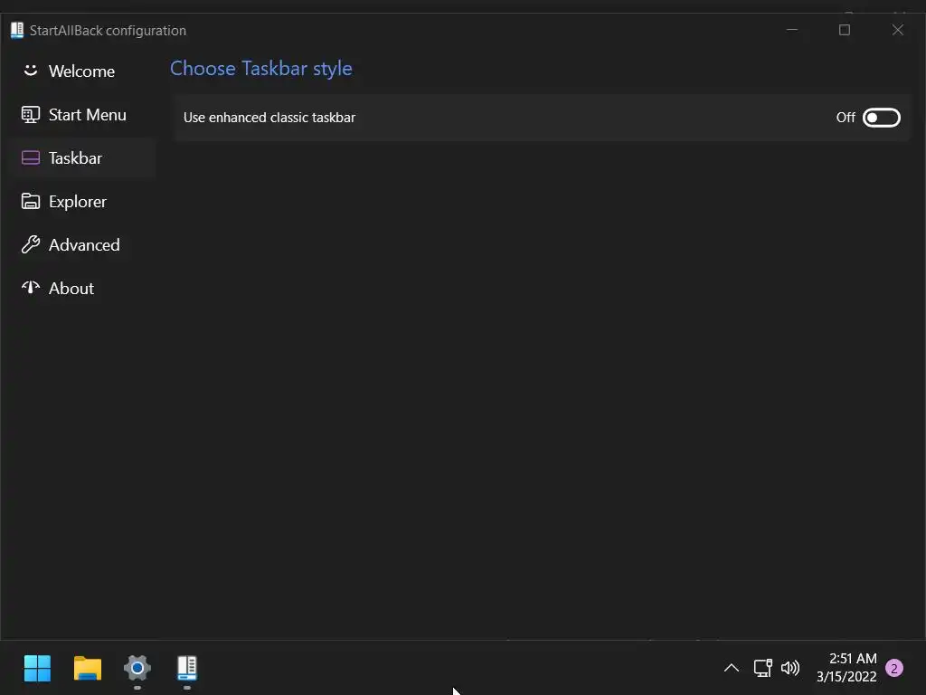Screen dimensions: 926x695
Task: Click the StartAllBack icon on the taskbar
Action: click(x=186, y=669)
